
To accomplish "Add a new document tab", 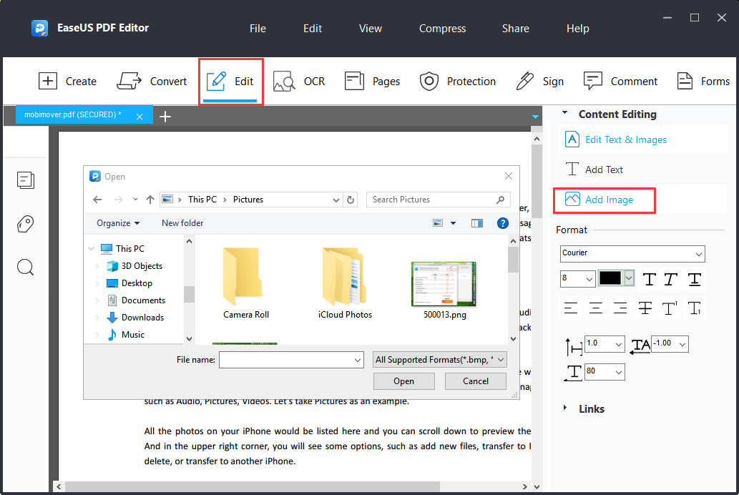I will (165, 117).
